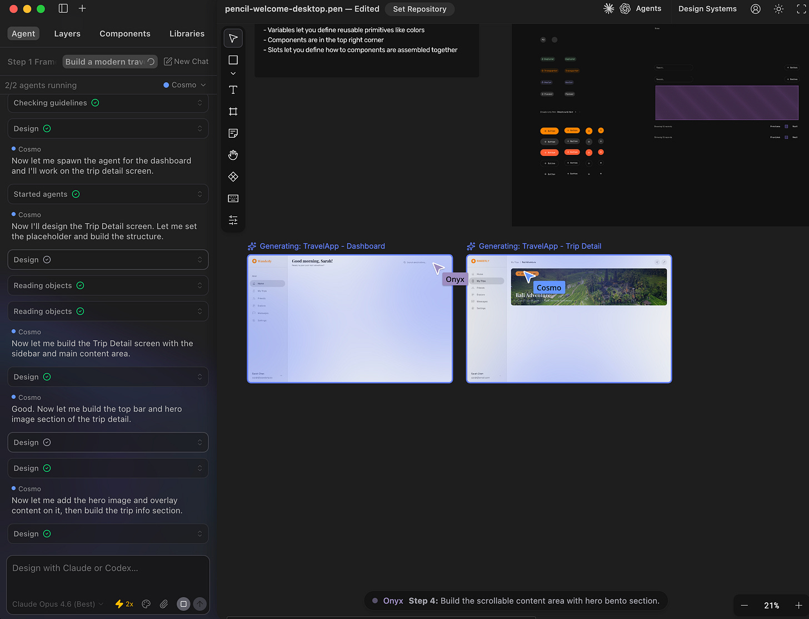Screen dimensions: 809x619
Task: Expand Design step below 'build the trip info' message
Action: coord(108,534)
